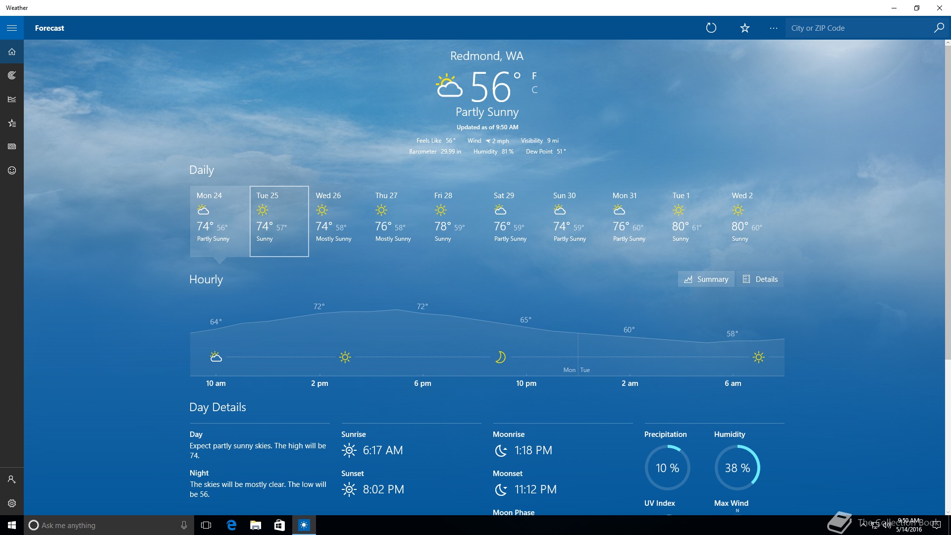Select Wed 2 daily forecast
Screen dimensions: 951x535
click(755, 221)
